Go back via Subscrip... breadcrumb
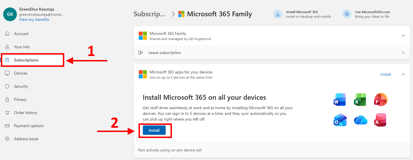Screen dimensions: 413x160 [149, 14]
